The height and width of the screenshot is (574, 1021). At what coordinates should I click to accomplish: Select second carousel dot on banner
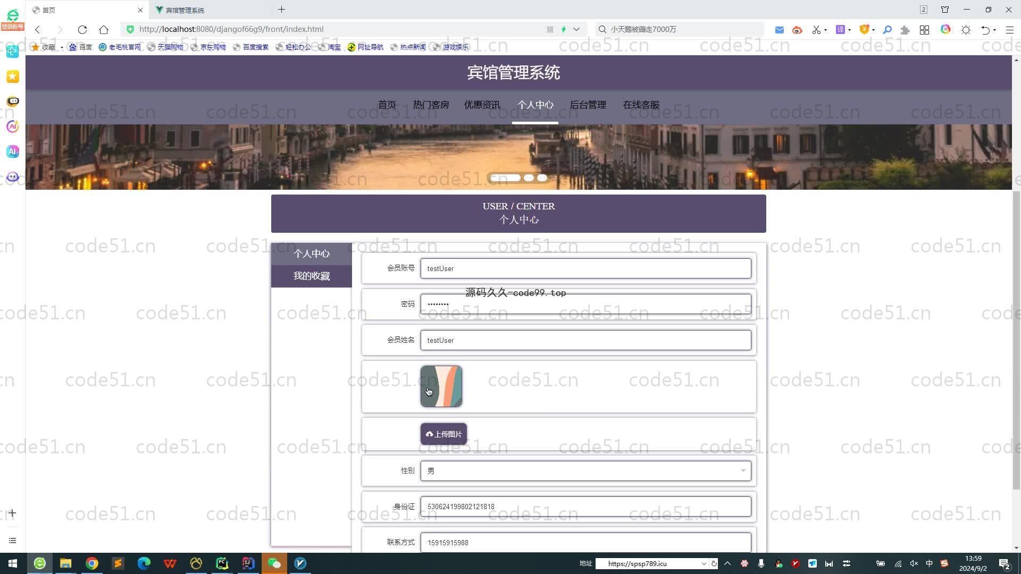[529, 178]
